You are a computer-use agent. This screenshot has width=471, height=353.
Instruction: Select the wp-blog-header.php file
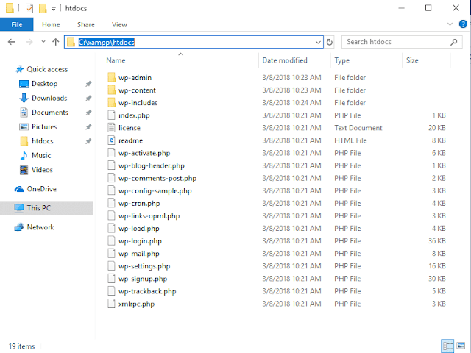click(x=152, y=166)
